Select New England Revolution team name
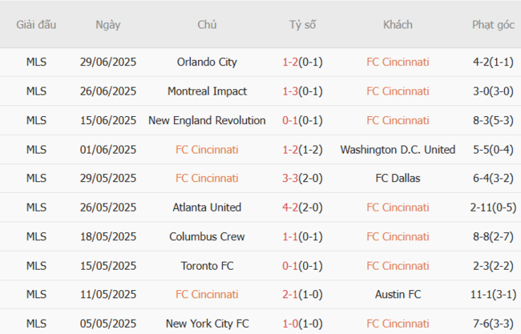The width and height of the screenshot is (521, 334). click(x=207, y=120)
